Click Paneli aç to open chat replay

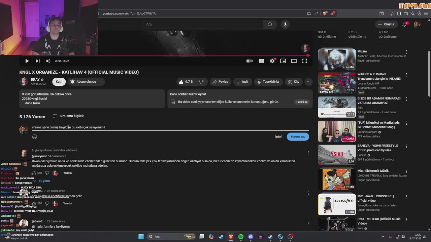tap(302, 102)
